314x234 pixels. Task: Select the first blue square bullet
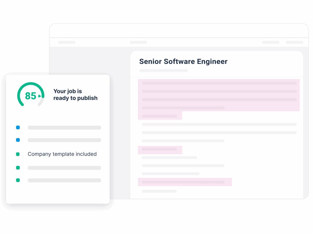point(18,128)
